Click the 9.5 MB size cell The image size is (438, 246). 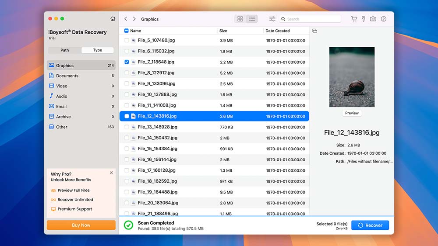click(226, 192)
